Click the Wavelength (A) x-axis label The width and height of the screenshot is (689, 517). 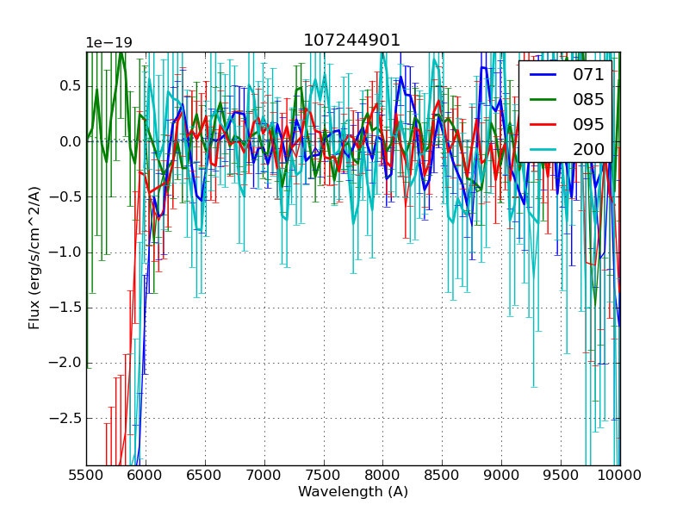click(x=352, y=492)
